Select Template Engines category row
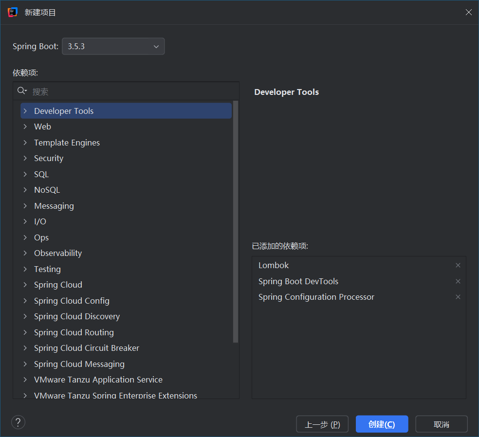Image resolution: width=479 pixels, height=437 pixels. coord(126,143)
